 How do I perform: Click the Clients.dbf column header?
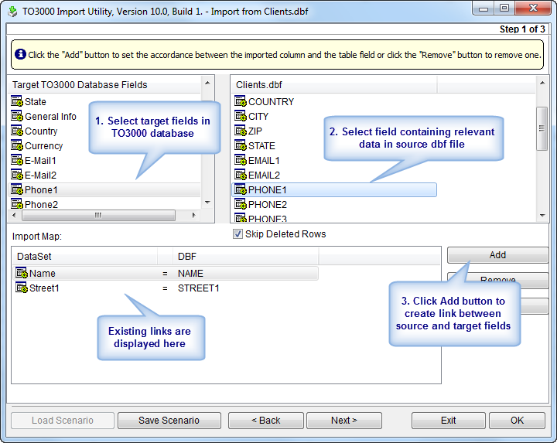(x=334, y=85)
